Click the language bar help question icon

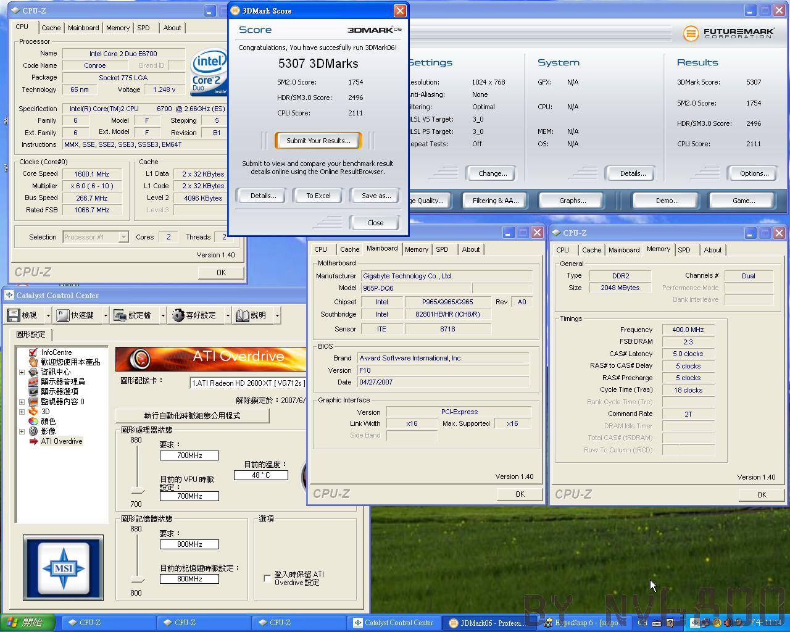pos(670,623)
